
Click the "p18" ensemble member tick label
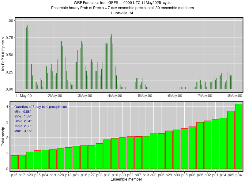(68, 175)
